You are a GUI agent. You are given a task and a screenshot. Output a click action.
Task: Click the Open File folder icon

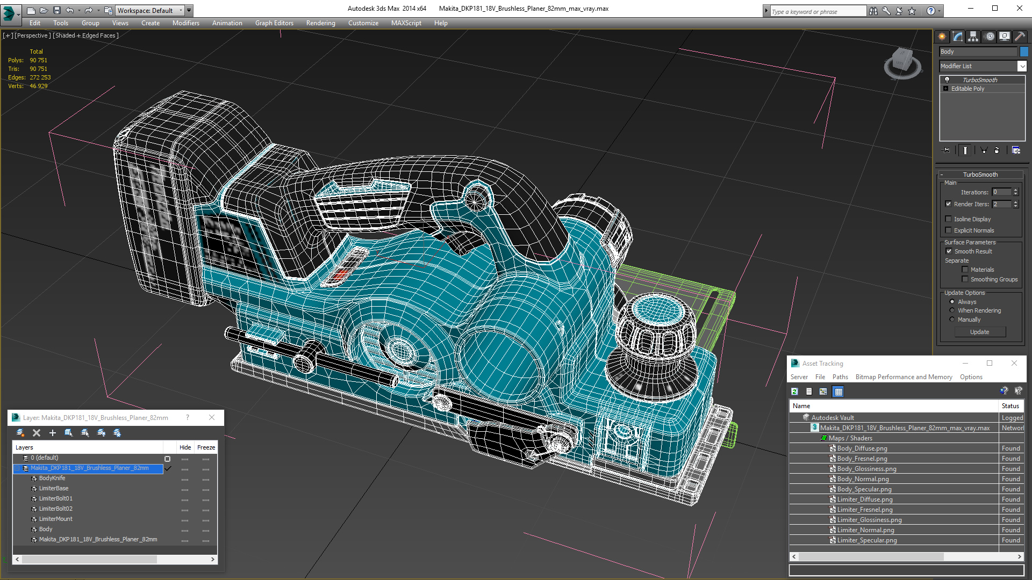coord(44,10)
